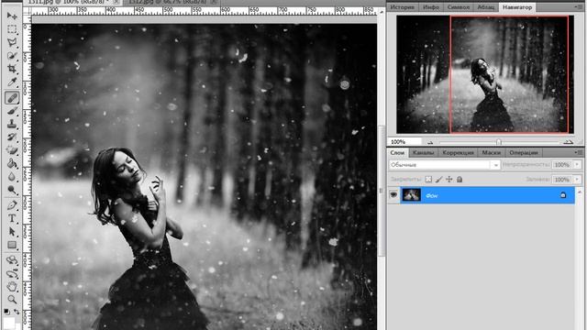Toggle lock image pixels brush icon
Image resolution: width=587 pixels, height=330 pixels.
pyautogui.click(x=438, y=180)
